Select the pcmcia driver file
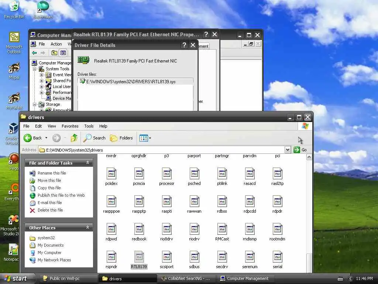The width and height of the screenshot is (378, 284). point(139,176)
